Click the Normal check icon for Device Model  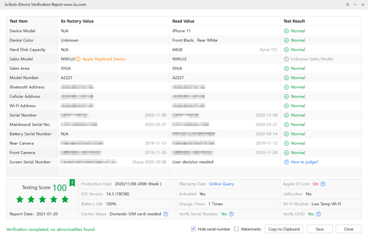coord(286,31)
